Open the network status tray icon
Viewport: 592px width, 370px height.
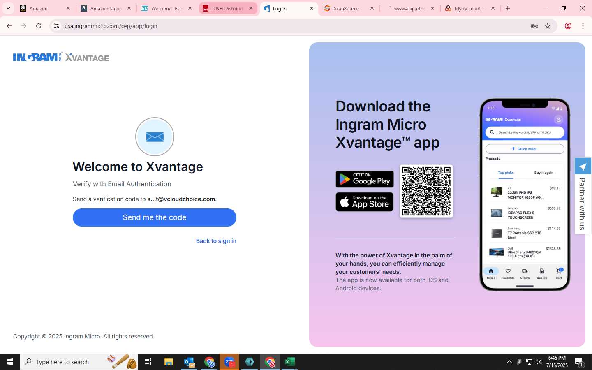529,362
